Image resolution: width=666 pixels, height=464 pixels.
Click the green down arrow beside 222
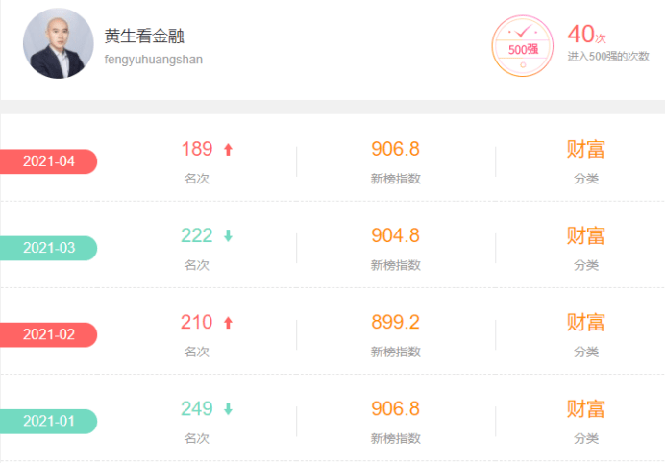pos(228,236)
